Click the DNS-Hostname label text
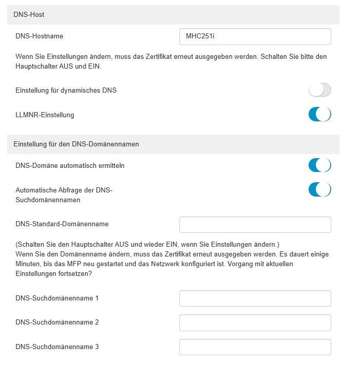345x366 pixels. click(x=39, y=36)
